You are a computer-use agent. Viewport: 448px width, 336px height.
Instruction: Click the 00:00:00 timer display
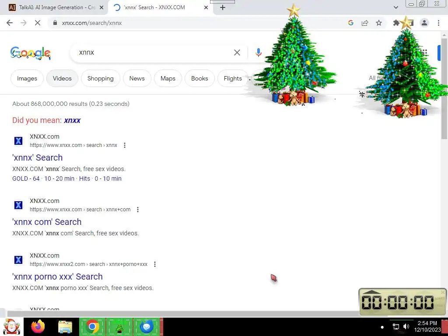tap(398, 302)
